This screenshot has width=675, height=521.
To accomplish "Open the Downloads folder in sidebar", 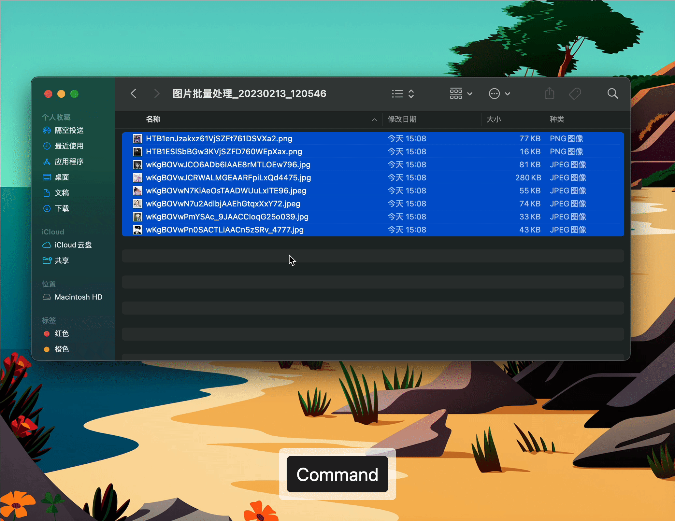I will coord(62,208).
